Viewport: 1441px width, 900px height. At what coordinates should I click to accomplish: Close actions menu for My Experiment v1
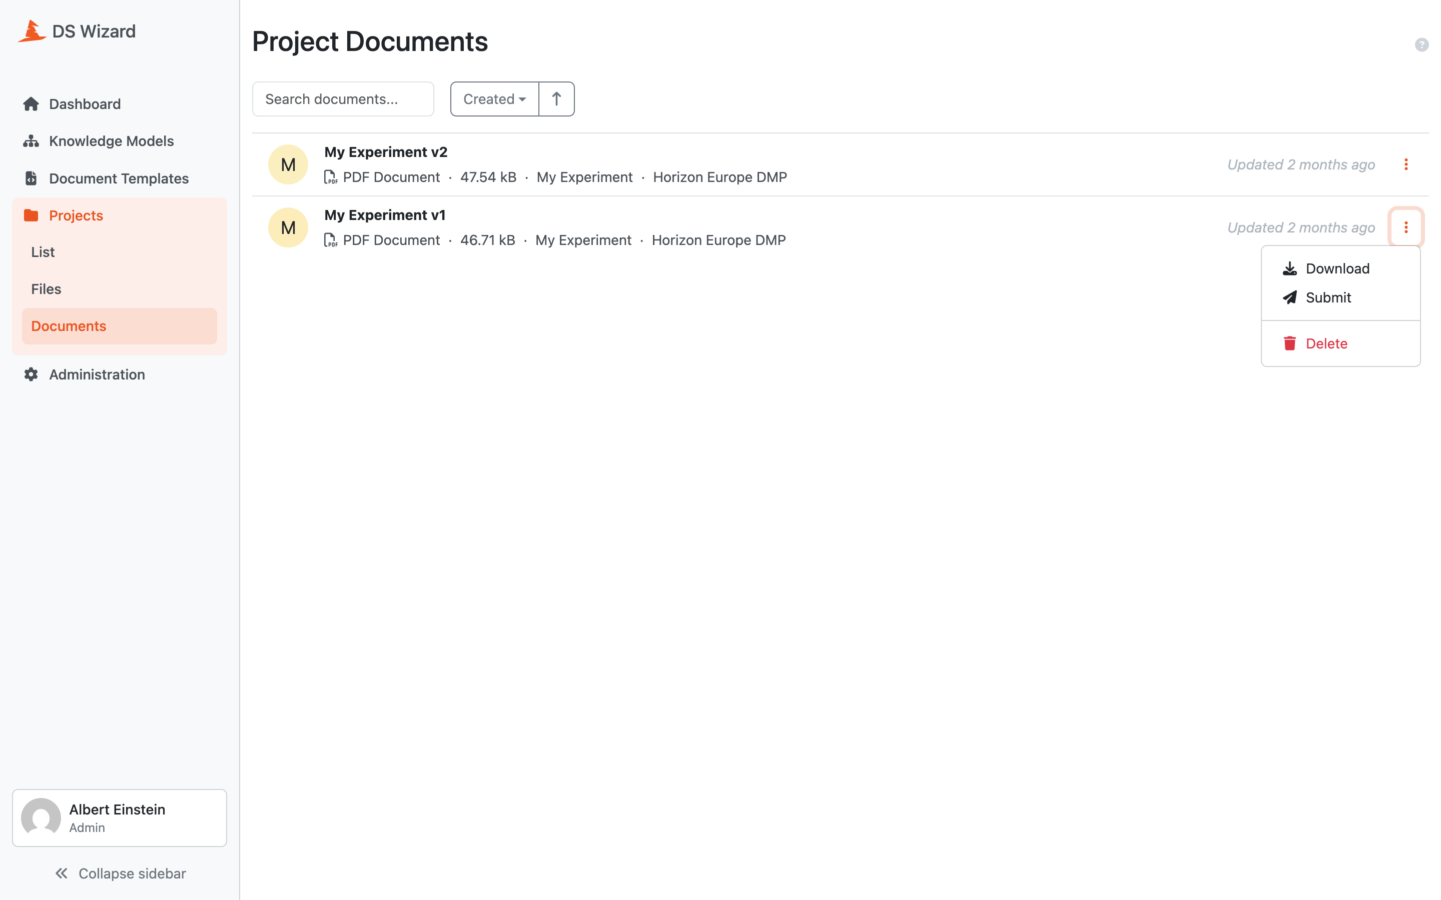tap(1406, 227)
